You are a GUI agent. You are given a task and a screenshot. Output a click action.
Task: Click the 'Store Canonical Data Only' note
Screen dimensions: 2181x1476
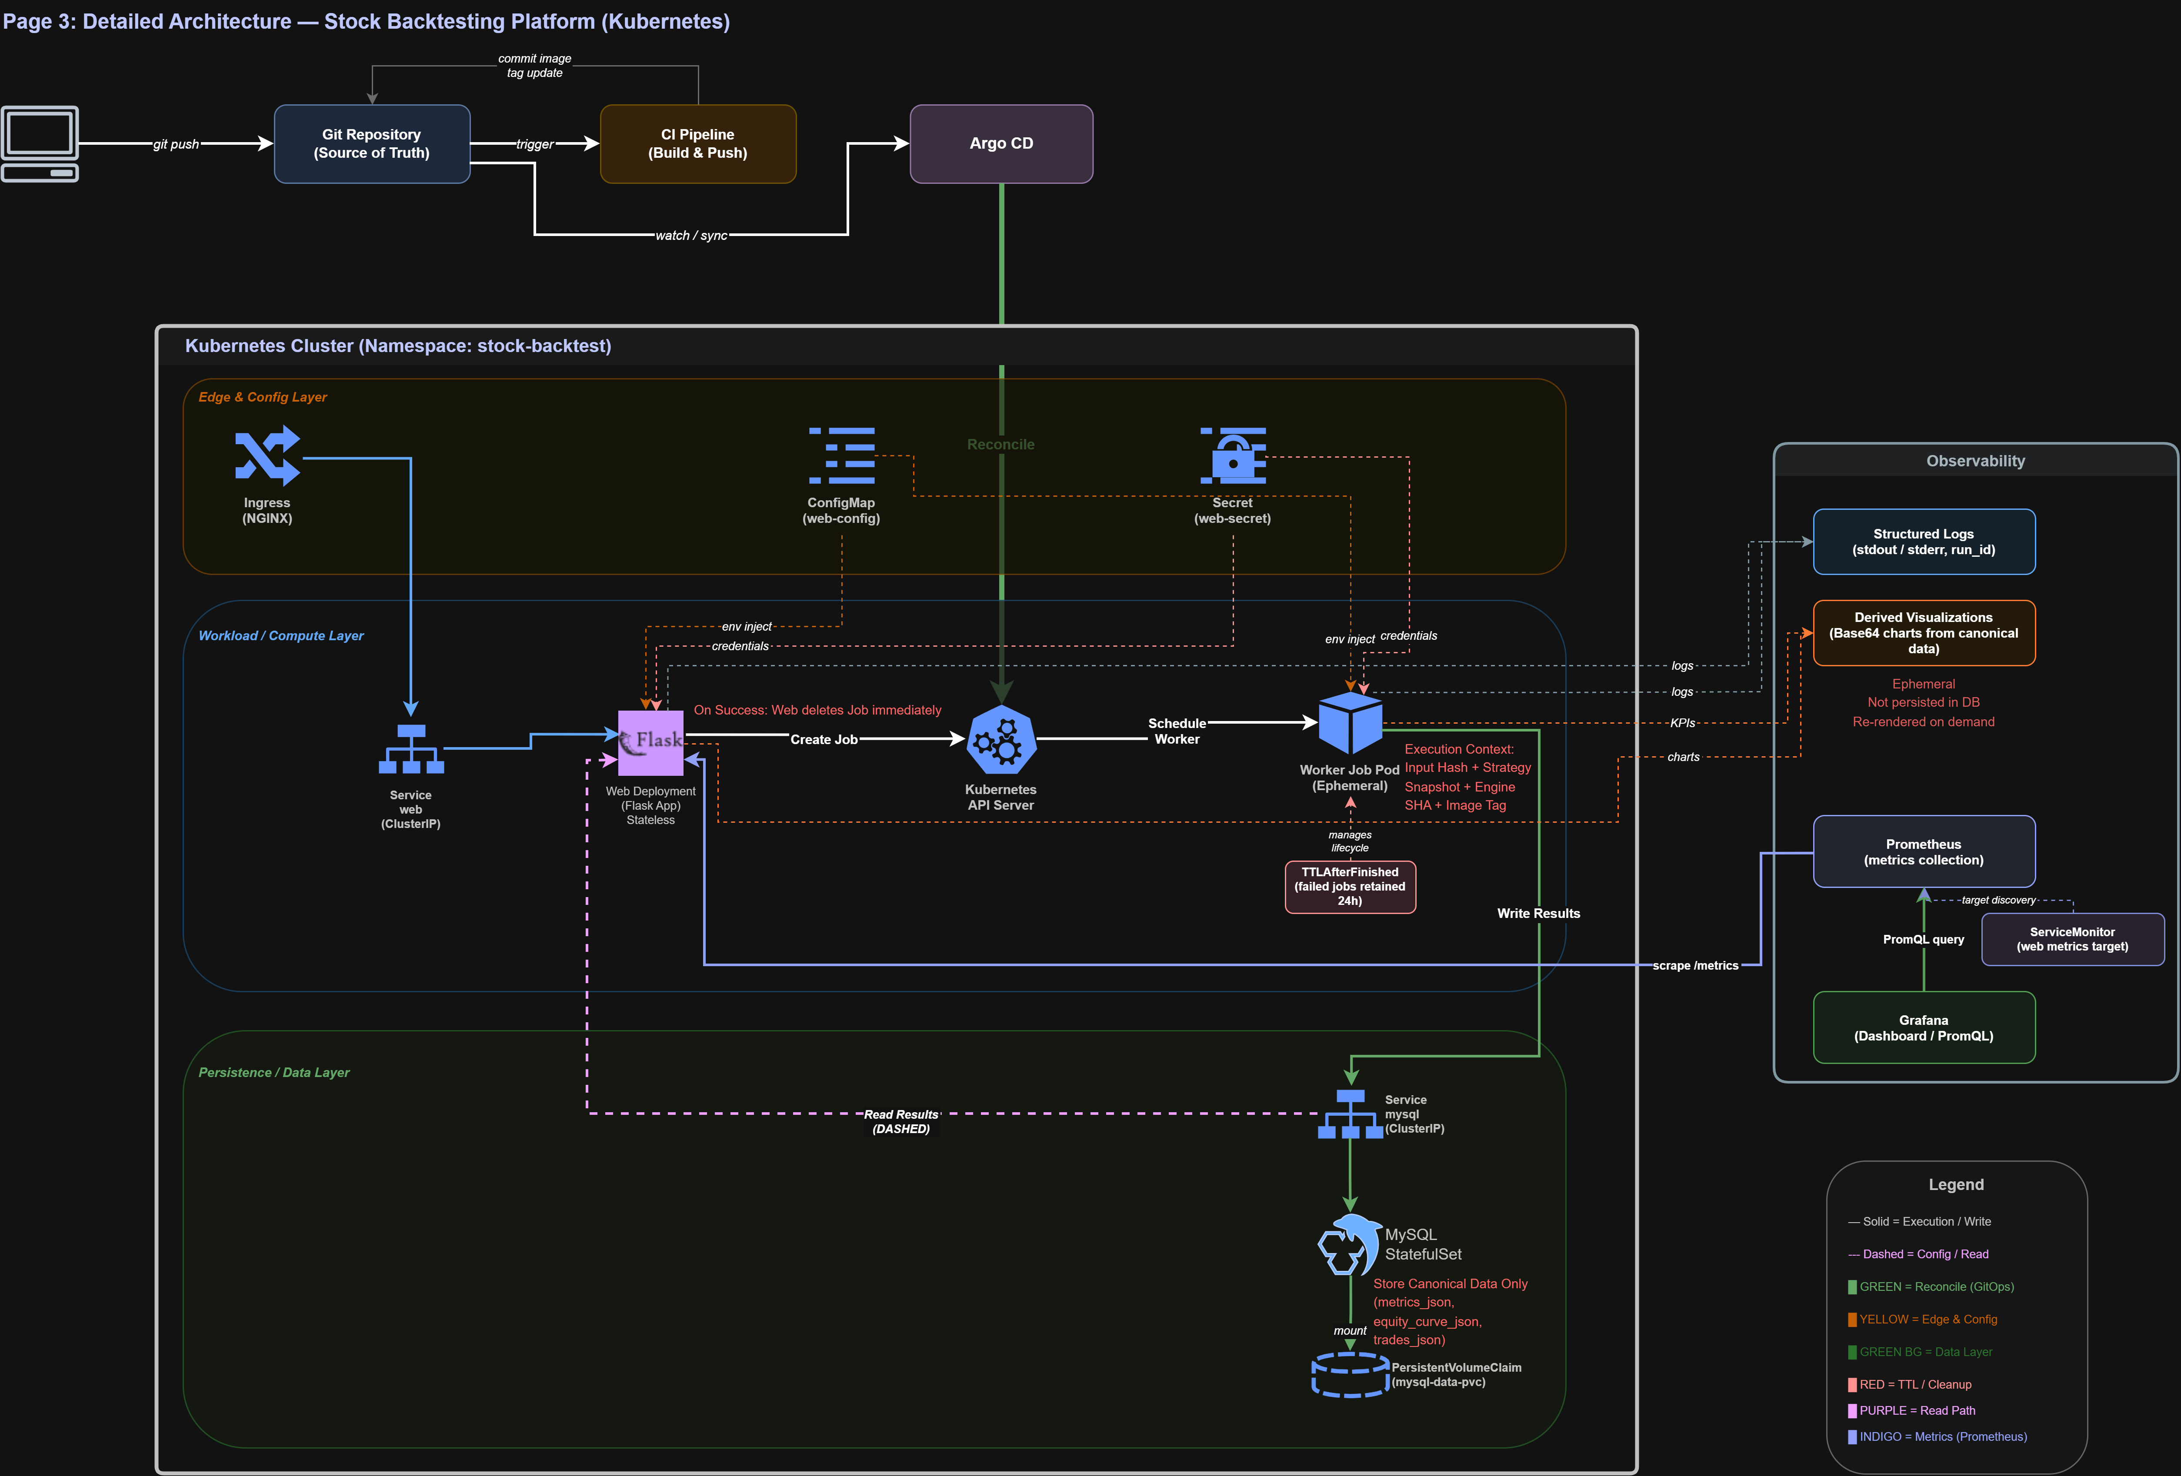[x=1451, y=1312]
